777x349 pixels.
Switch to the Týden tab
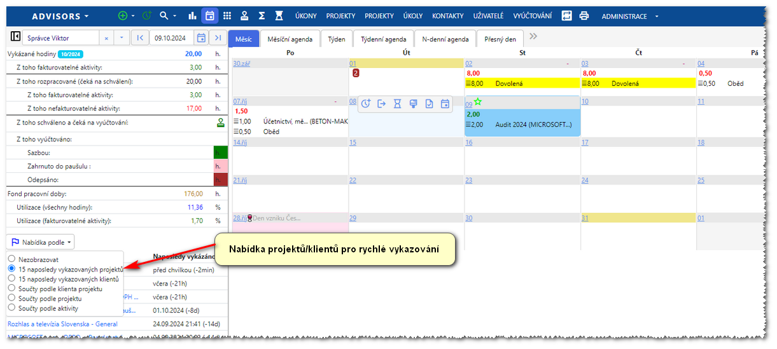click(x=336, y=39)
